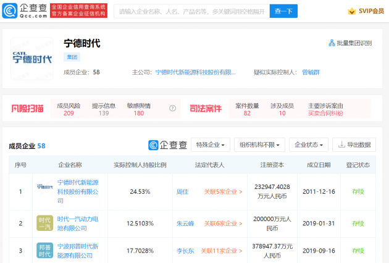
Task: Click the 批量集团识别 icon
Action: tap(332, 43)
